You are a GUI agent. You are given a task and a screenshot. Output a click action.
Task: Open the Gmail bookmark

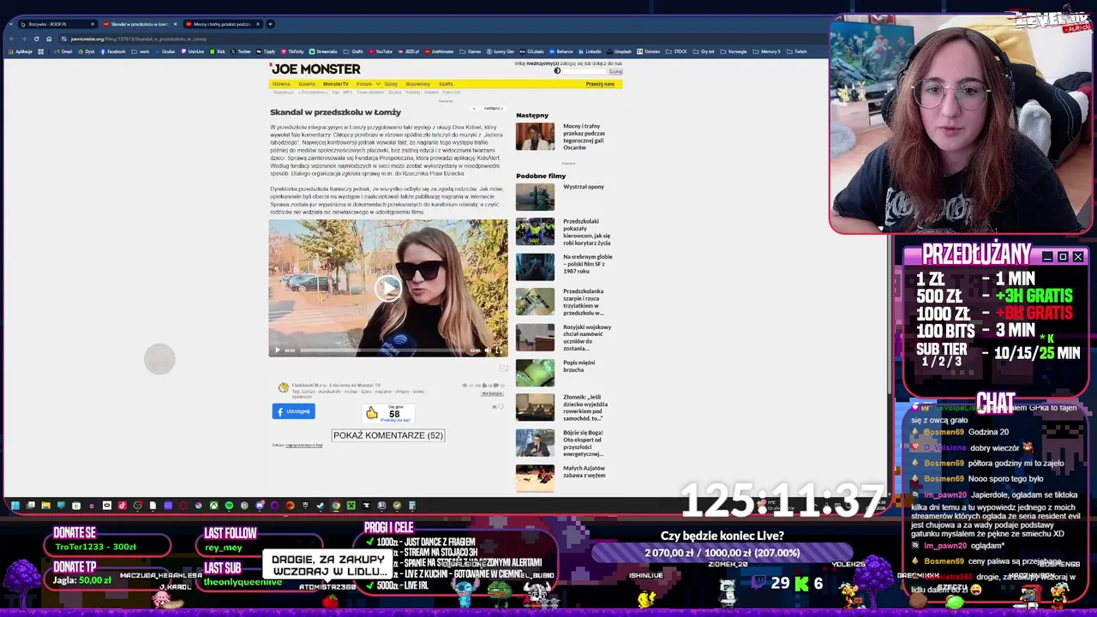[63, 51]
